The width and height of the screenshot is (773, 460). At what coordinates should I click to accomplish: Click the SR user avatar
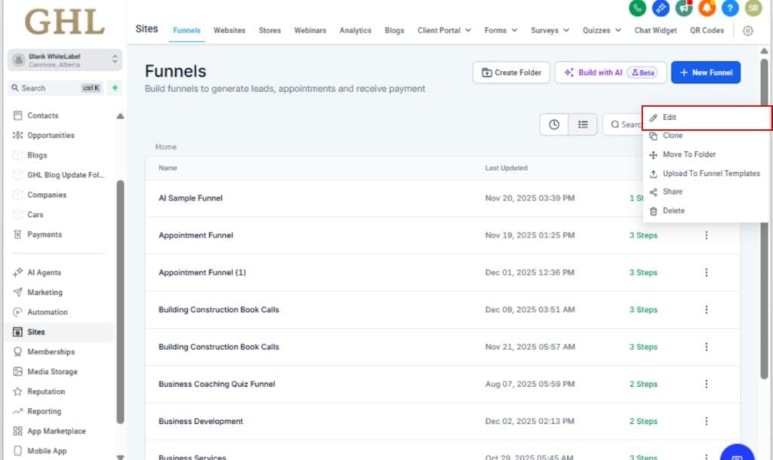coord(752,8)
